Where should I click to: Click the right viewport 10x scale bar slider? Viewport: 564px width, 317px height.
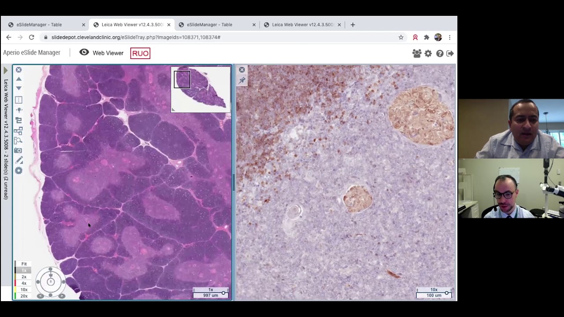pos(447,293)
